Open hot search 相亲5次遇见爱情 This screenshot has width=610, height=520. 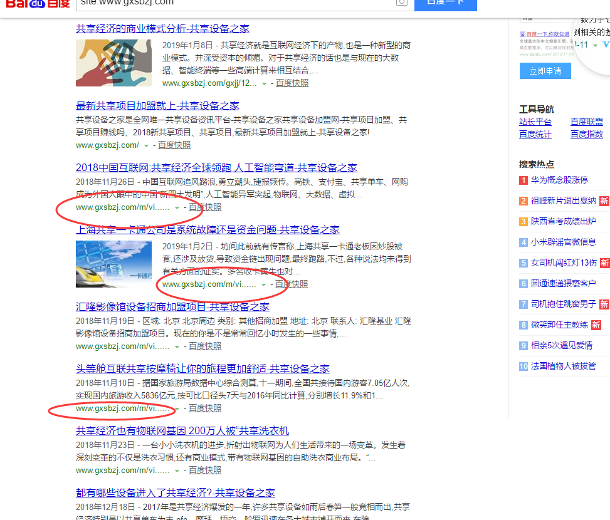pos(562,345)
